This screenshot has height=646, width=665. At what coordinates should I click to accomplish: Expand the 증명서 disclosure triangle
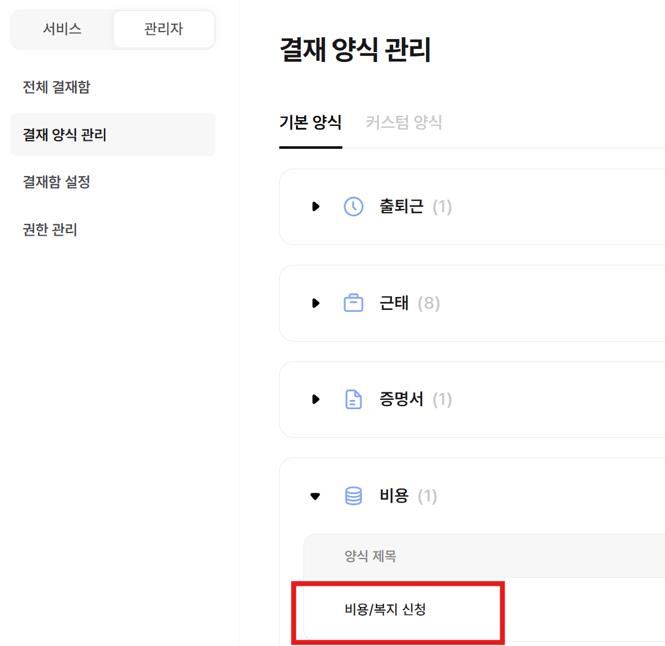coord(316,399)
